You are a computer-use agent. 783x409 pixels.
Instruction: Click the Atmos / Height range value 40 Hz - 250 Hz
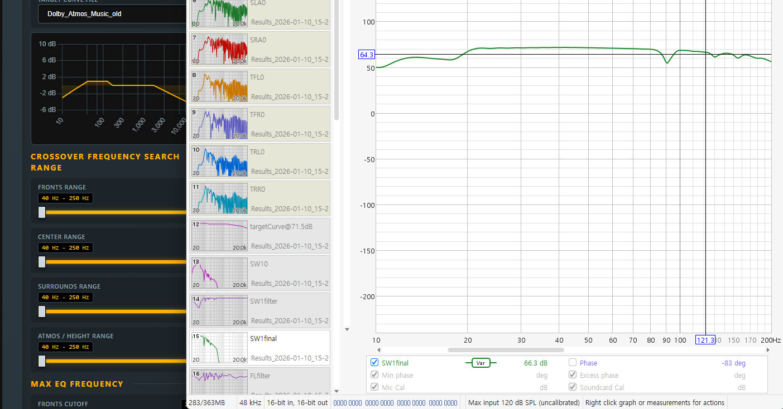pyautogui.click(x=65, y=347)
